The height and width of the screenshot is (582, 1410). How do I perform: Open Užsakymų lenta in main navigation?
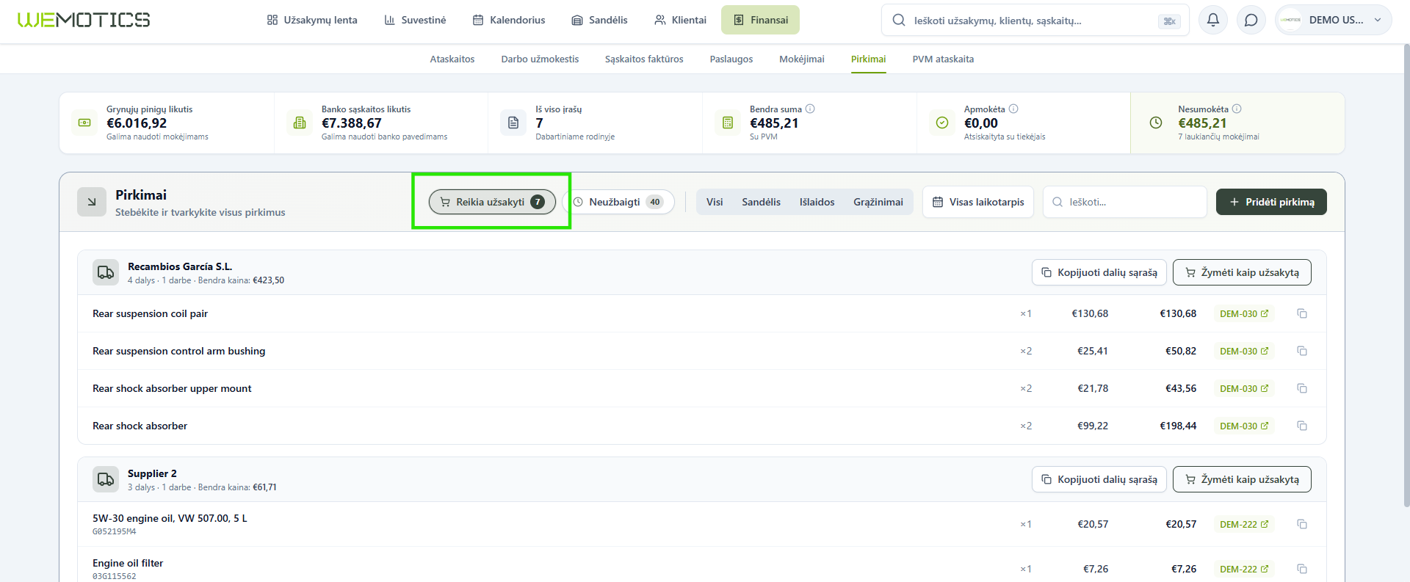[x=312, y=20]
